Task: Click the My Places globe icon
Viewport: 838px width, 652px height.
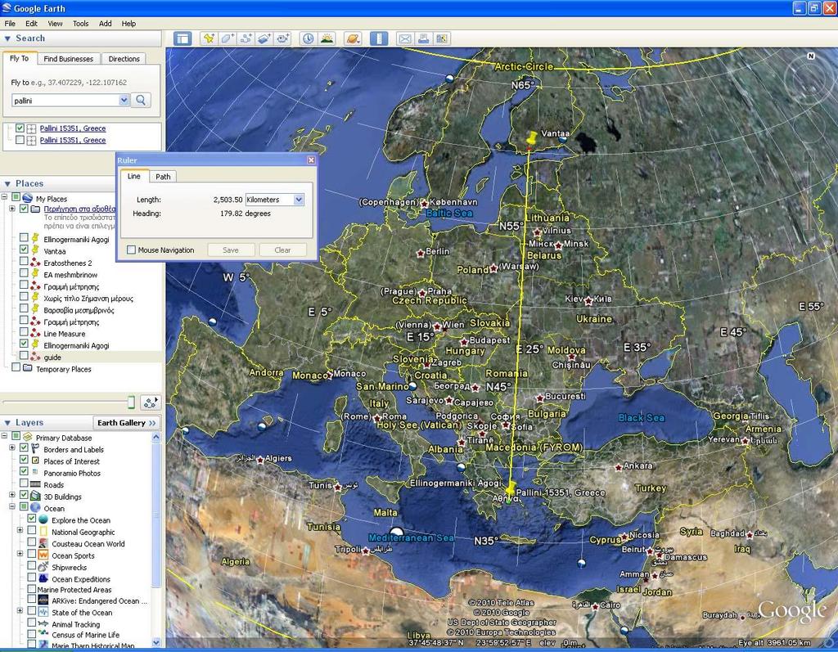Action: [x=27, y=198]
